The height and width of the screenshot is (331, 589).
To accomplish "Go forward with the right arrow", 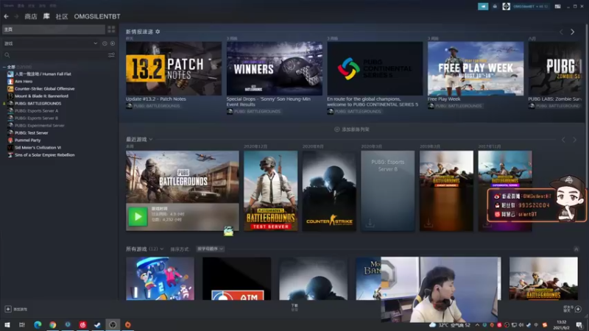I will pyautogui.click(x=16, y=16).
